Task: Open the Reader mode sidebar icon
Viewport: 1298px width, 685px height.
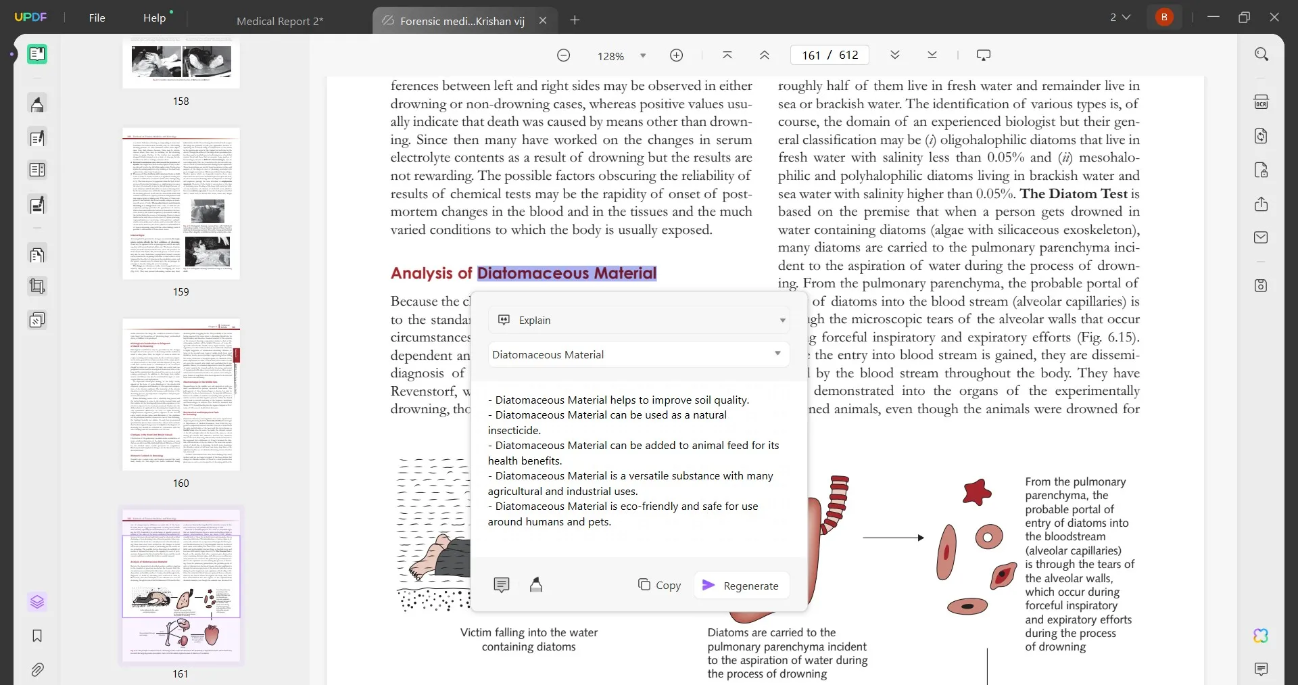Action: [37, 54]
